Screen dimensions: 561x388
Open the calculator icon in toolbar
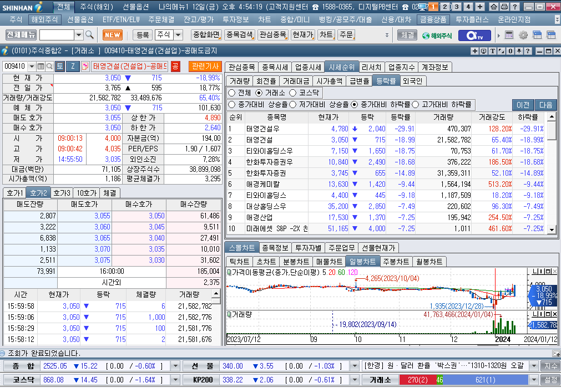509,35
